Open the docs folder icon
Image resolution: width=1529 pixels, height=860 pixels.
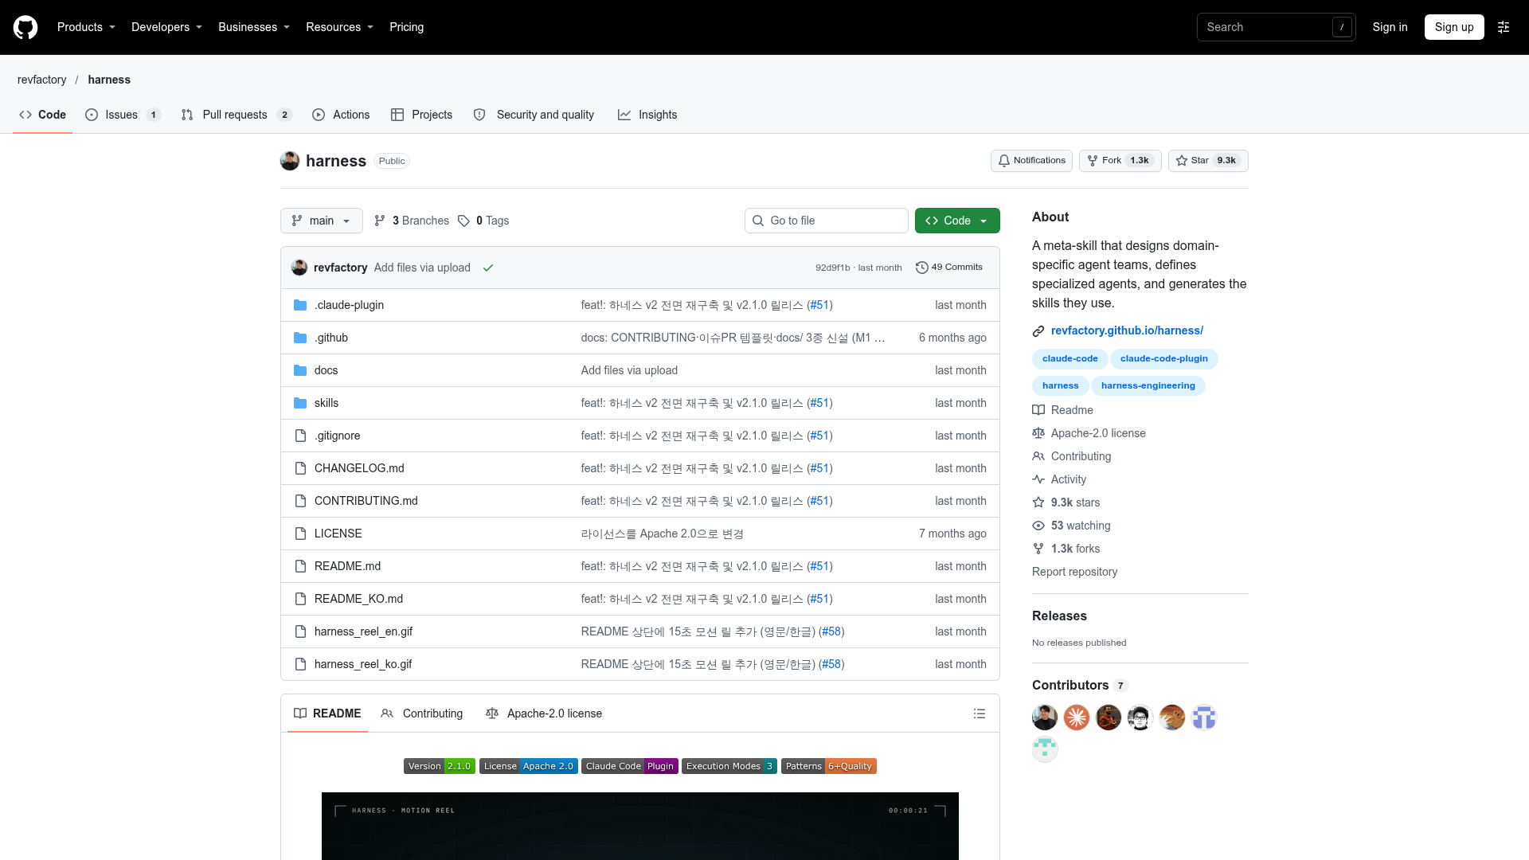point(300,370)
